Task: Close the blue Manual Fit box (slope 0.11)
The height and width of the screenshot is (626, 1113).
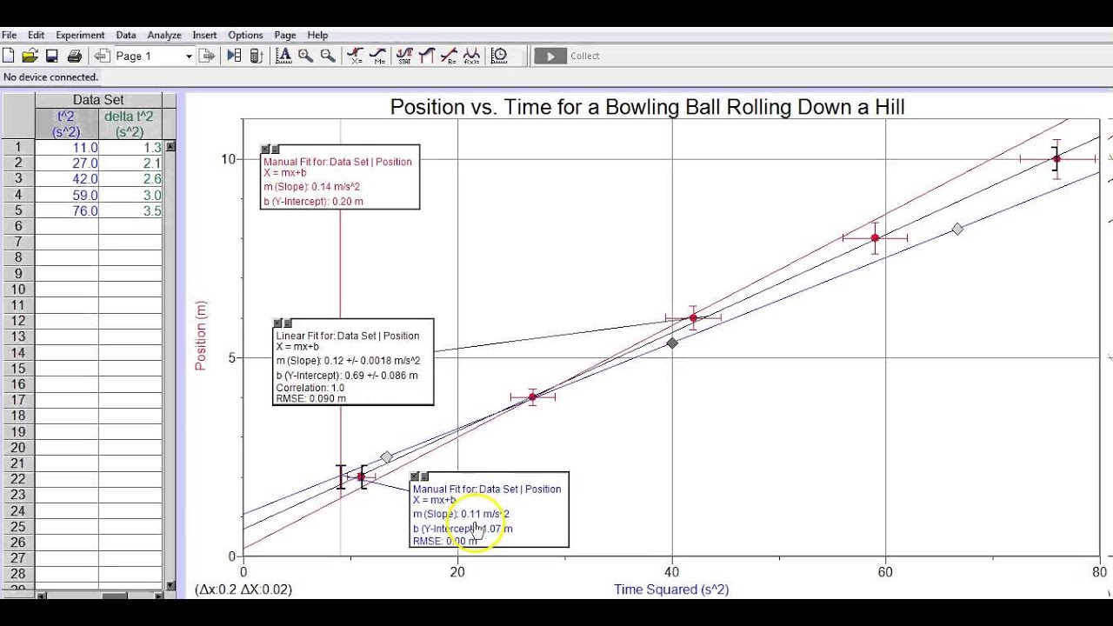Action: coord(416,476)
